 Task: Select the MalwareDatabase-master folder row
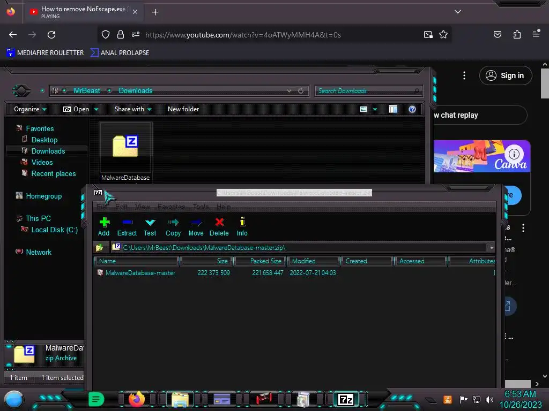tap(294, 273)
